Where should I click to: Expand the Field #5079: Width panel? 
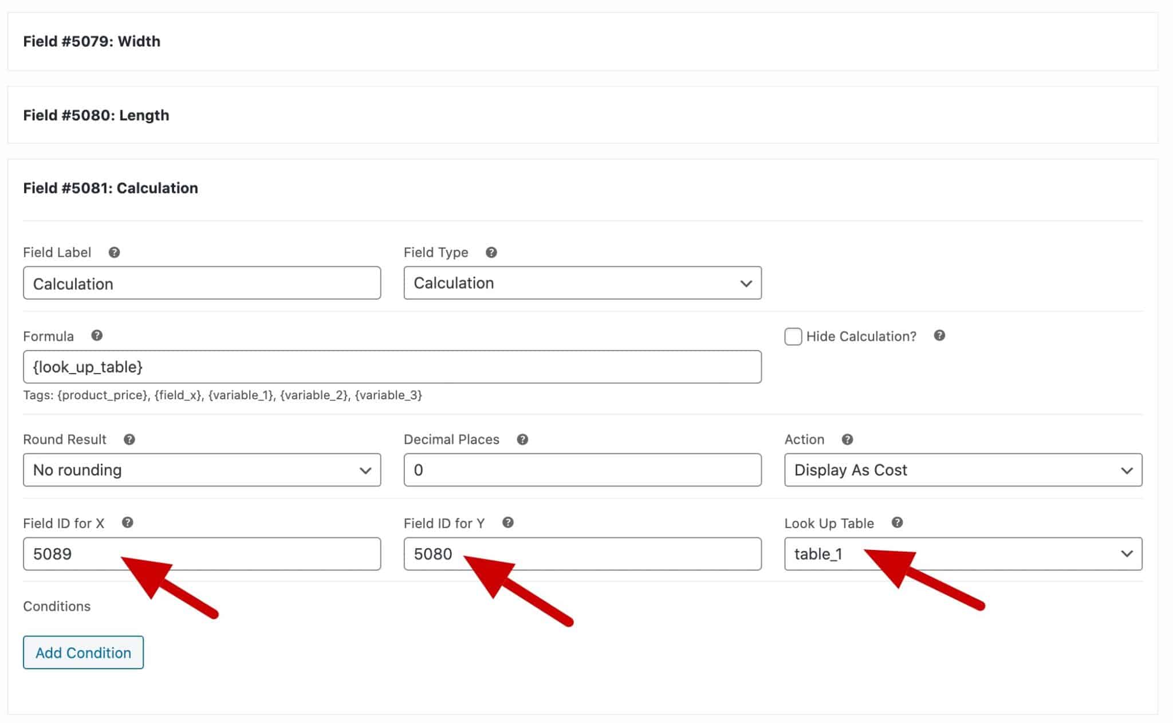92,41
